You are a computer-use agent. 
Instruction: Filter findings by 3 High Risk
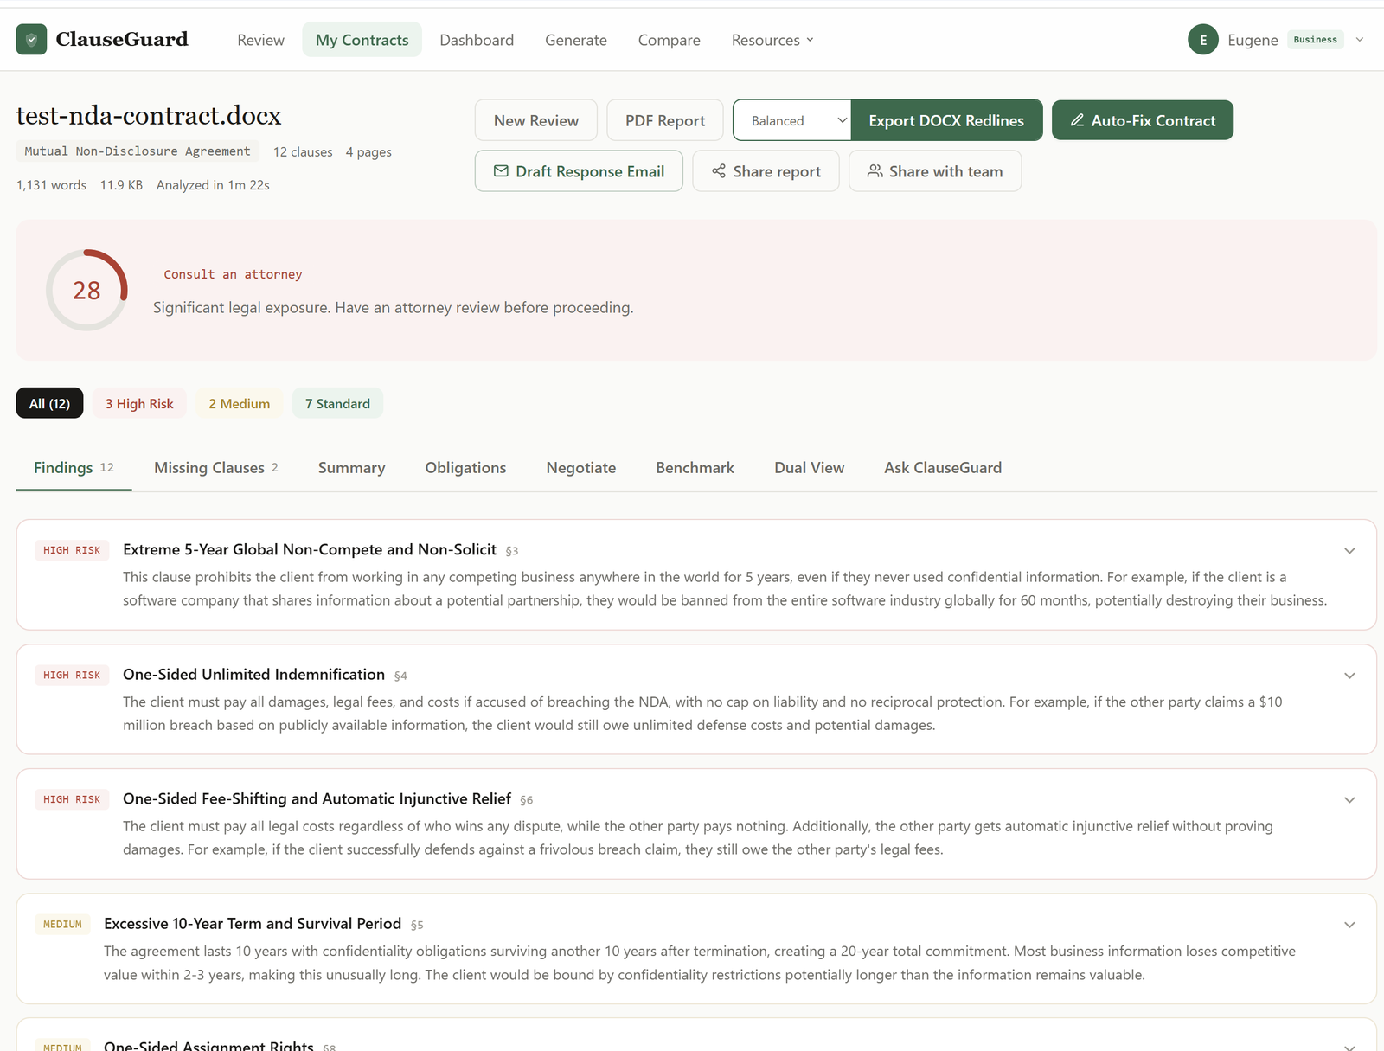(x=139, y=404)
